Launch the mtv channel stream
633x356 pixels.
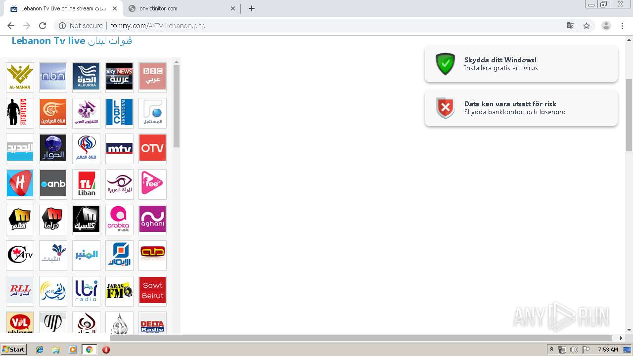[x=119, y=148]
